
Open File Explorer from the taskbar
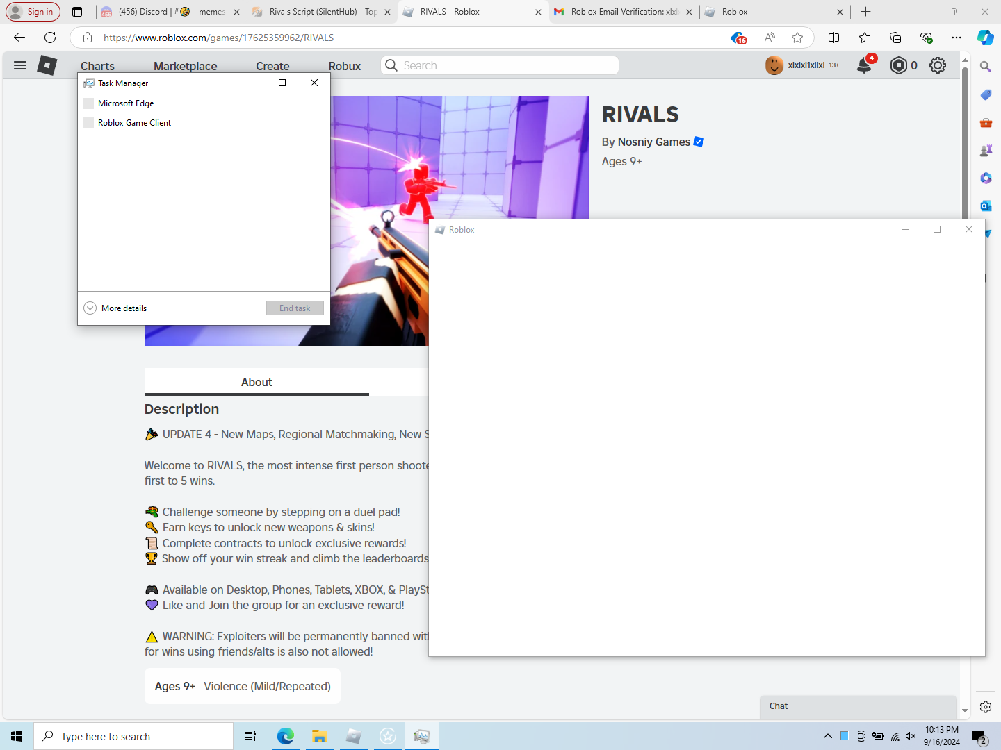pos(319,736)
